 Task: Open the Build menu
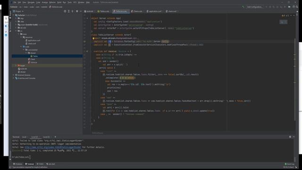[59, 2]
